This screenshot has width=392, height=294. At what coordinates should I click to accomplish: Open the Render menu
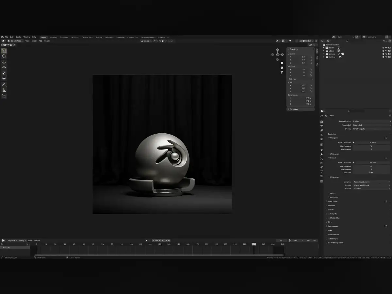pos(18,37)
